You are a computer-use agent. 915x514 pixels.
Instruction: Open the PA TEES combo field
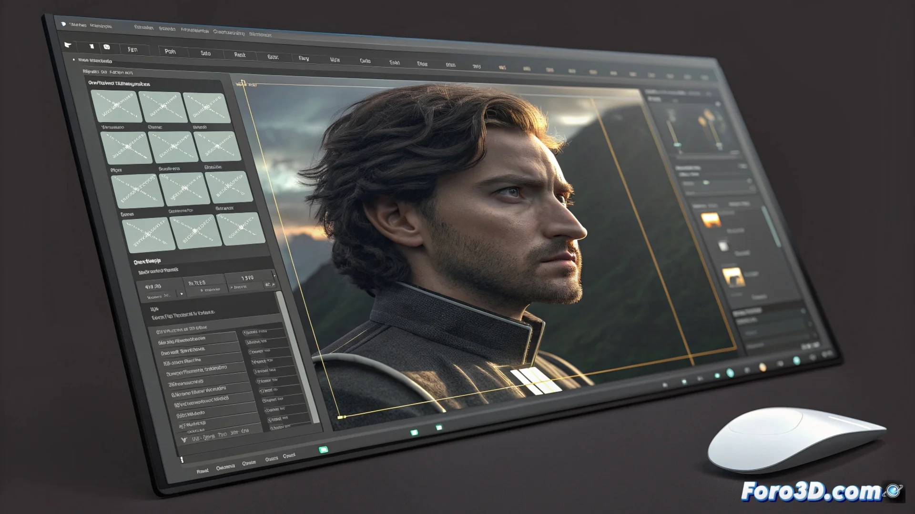click(197, 283)
